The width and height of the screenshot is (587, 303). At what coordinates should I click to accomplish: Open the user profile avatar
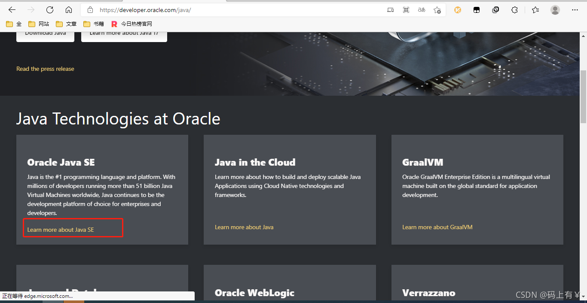click(x=555, y=10)
